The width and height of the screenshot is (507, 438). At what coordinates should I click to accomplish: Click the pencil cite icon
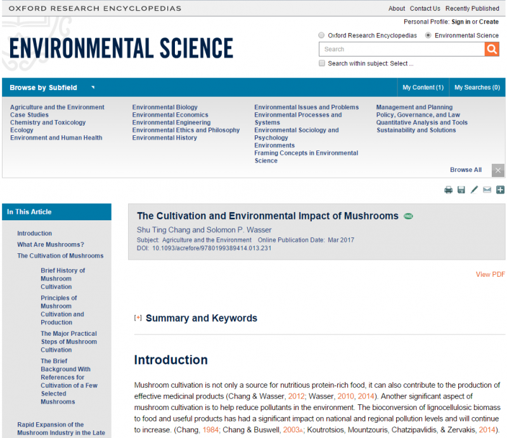click(x=474, y=190)
